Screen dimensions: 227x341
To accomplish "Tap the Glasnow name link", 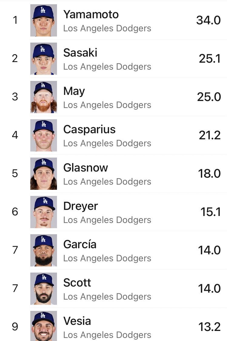I will [85, 168].
